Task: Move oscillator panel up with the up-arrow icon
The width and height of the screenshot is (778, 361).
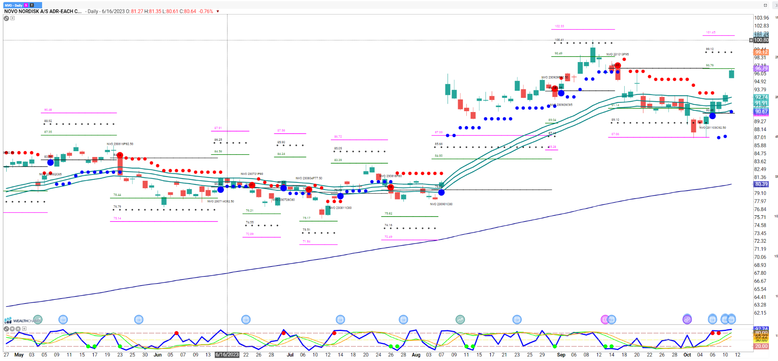Action: [18, 329]
